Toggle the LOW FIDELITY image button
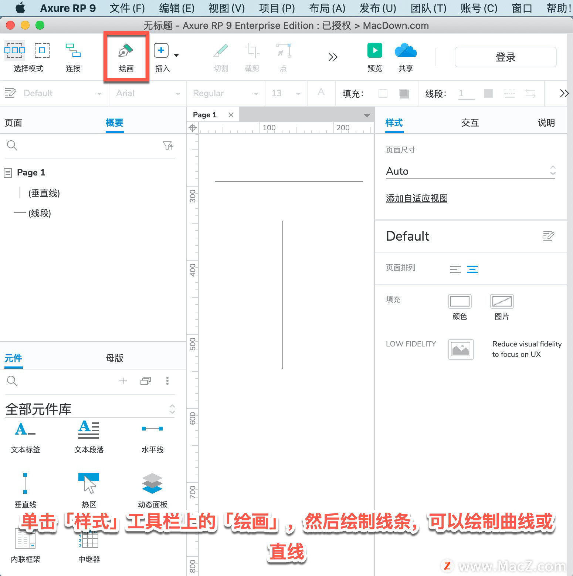The width and height of the screenshot is (573, 576). [461, 349]
